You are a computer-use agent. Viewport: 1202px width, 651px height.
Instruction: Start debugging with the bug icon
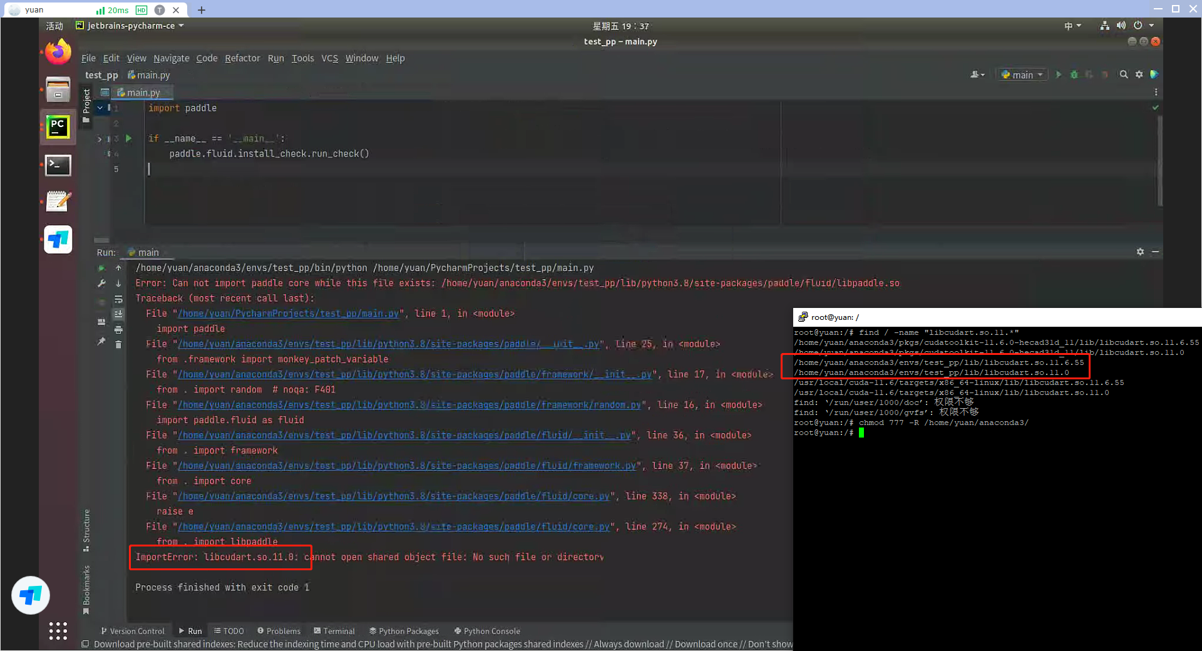click(x=1074, y=74)
